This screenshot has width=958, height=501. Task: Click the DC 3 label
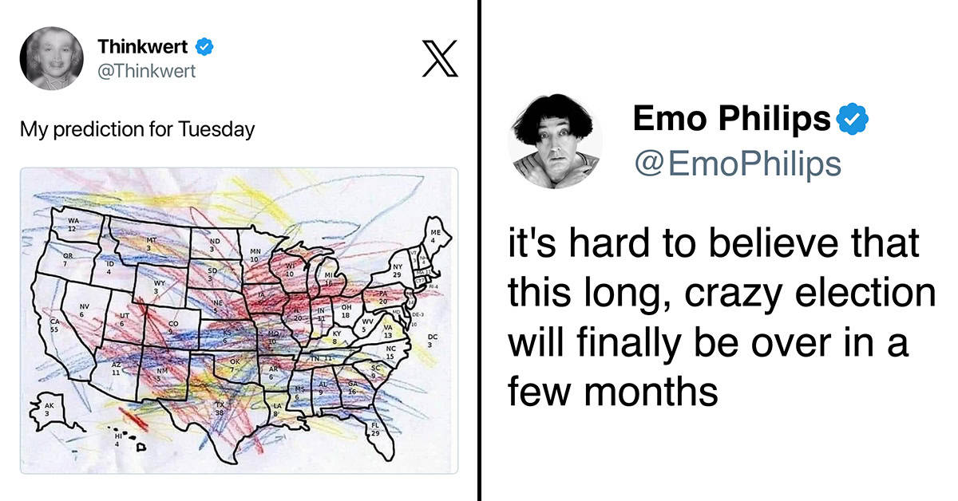point(432,340)
